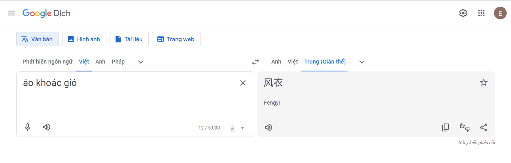Screen dimensions: 511x163
Task: Open the input tools dropdown arrow
Action: (x=242, y=128)
